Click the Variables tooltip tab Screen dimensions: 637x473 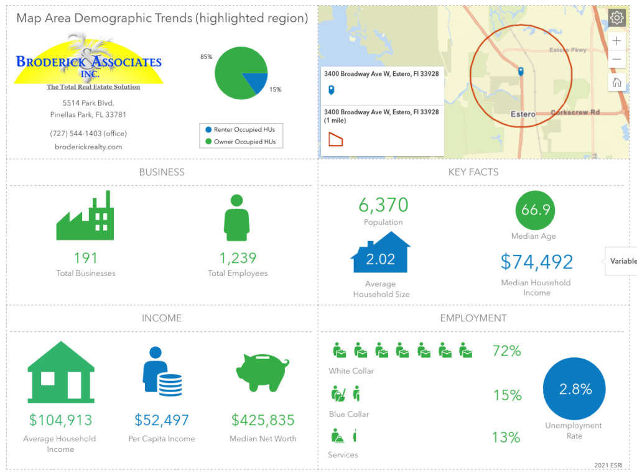pyautogui.click(x=622, y=261)
